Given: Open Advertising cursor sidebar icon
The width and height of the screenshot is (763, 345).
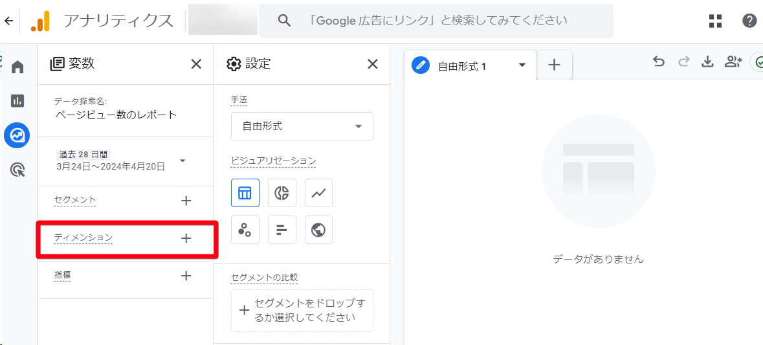Looking at the screenshot, I should pos(17,170).
